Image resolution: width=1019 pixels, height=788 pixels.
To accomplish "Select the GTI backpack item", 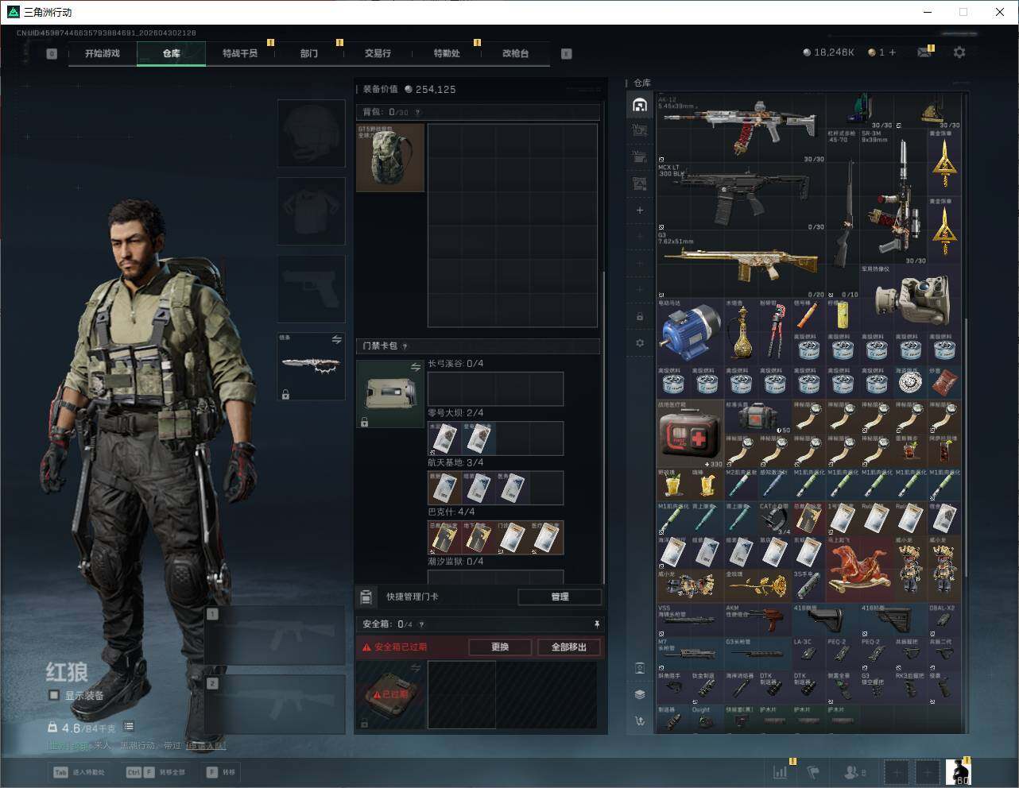I will click(x=390, y=157).
